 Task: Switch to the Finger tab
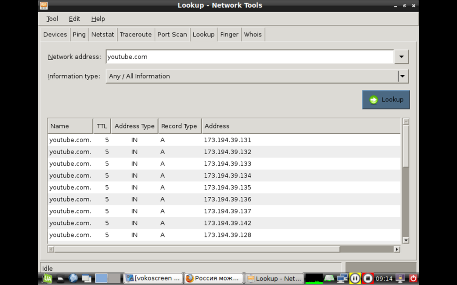(x=229, y=35)
